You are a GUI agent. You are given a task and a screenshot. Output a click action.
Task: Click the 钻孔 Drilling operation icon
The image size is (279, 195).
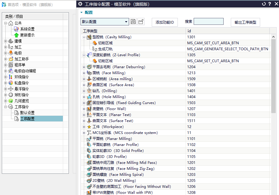tap(89, 91)
